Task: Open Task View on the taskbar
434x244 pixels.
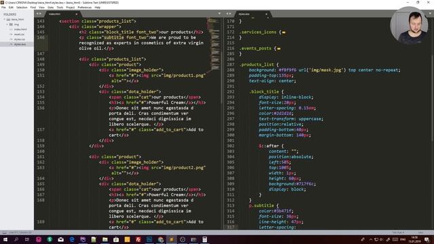Action: [27, 239]
